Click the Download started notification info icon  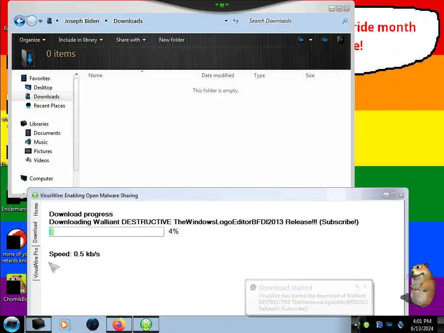pos(253,287)
